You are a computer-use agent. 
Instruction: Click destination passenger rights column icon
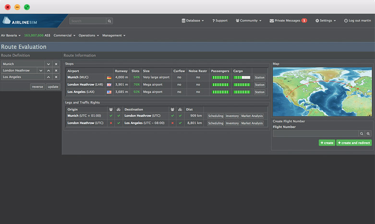[x=172, y=109]
